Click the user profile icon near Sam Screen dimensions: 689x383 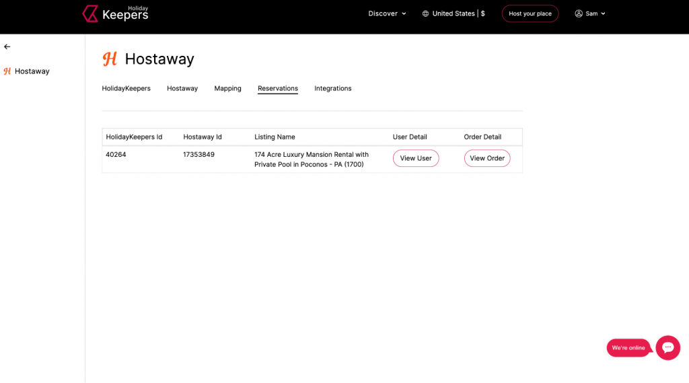[x=579, y=13]
